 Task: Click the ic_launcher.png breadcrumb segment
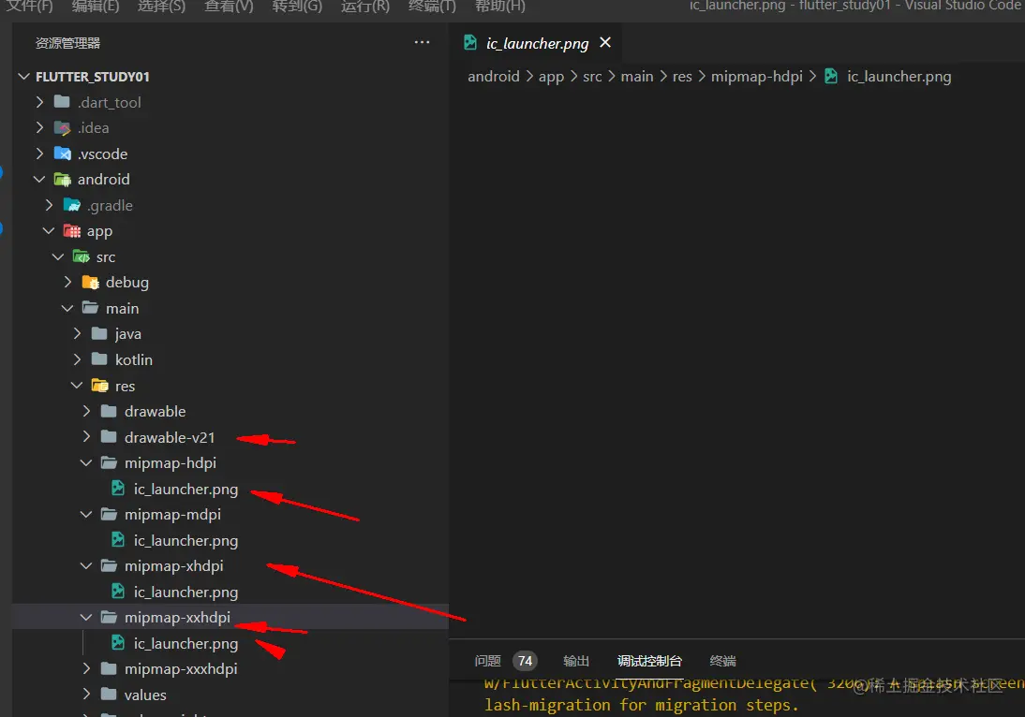click(899, 77)
